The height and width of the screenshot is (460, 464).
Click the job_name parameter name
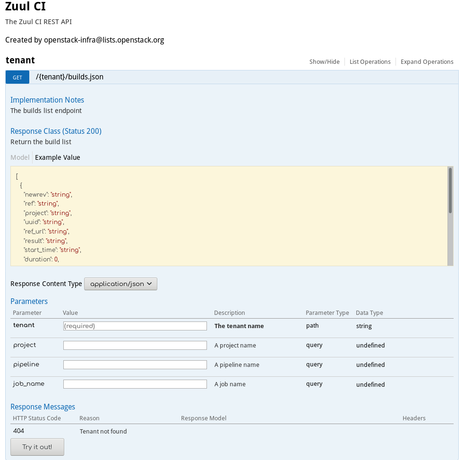coord(29,383)
